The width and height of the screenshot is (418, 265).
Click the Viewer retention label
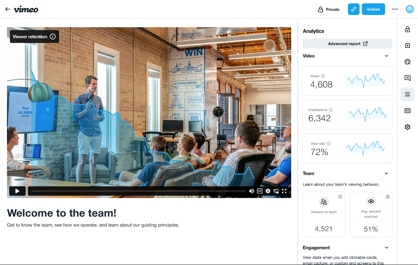point(30,37)
